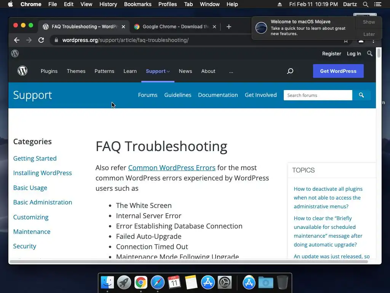Open Notification Center list icon
Image resolution: width=390 pixels, height=293 pixels.
point(377,4)
